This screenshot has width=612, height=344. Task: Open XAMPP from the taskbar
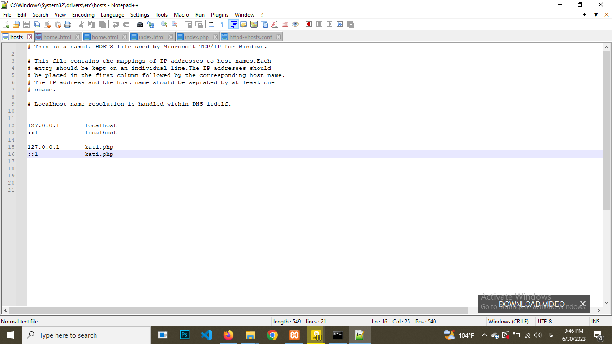click(294, 335)
